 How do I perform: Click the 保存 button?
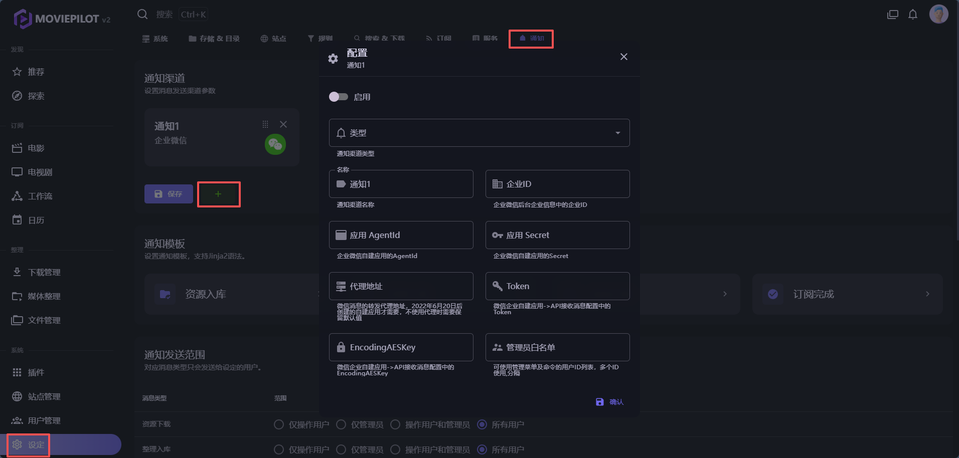coord(169,194)
